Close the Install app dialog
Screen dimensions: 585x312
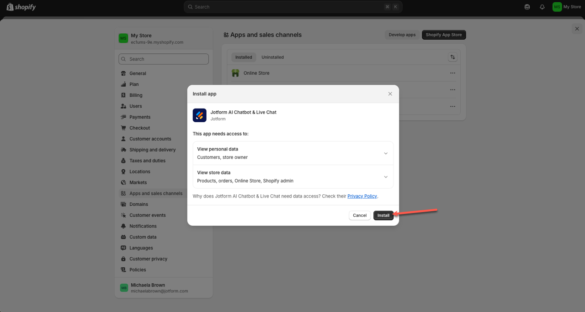pos(390,94)
